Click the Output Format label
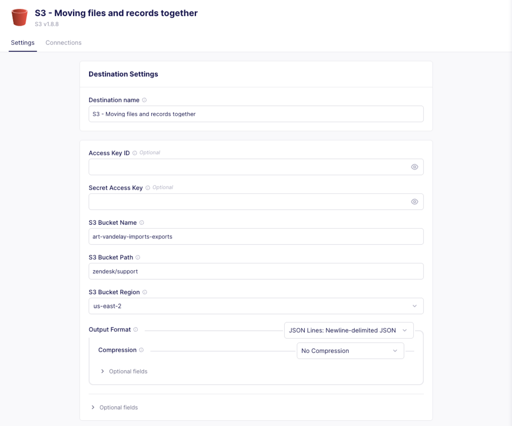The height and width of the screenshot is (426, 512). (110, 330)
